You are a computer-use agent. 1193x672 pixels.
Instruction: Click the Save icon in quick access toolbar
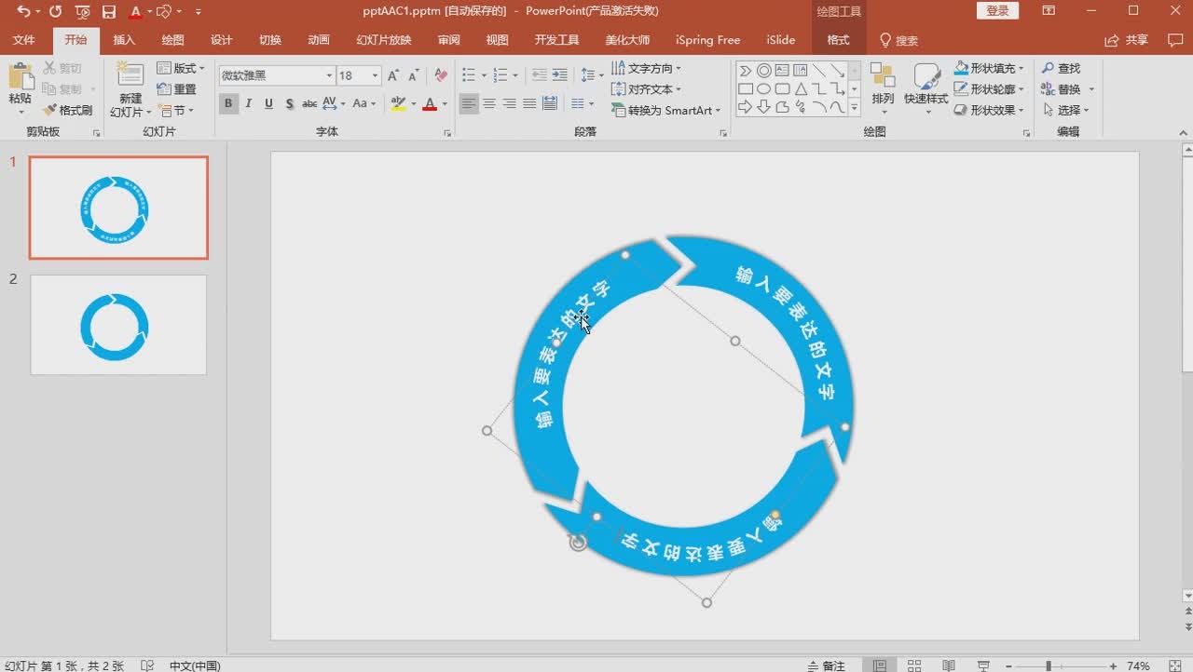click(109, 12)
